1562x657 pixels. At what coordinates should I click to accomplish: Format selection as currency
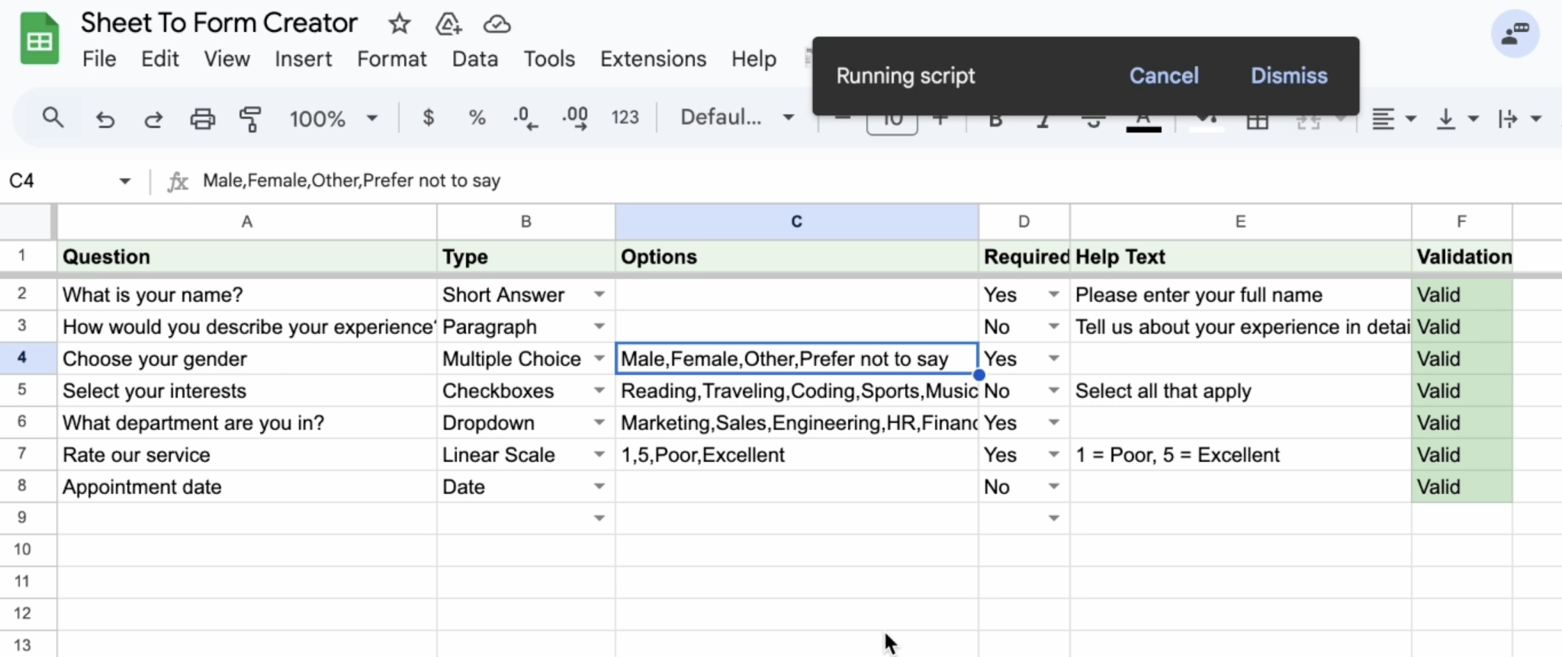pos(428,117)
